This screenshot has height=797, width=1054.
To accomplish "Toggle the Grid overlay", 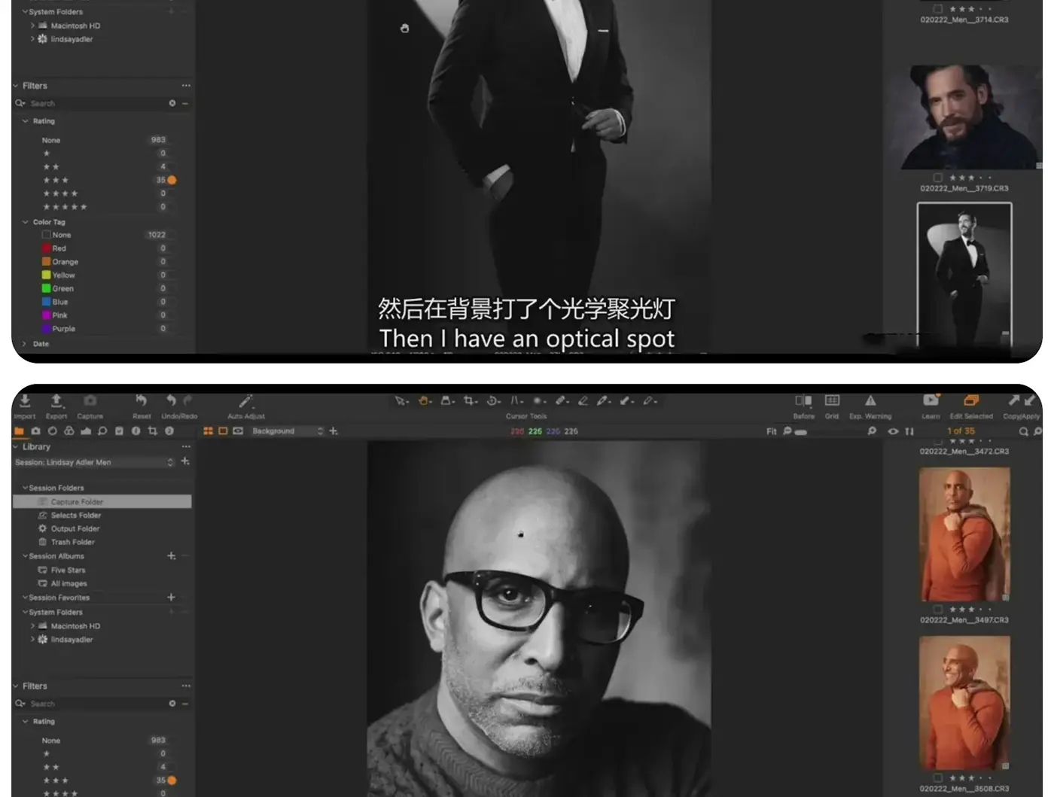I will point(832,400).
